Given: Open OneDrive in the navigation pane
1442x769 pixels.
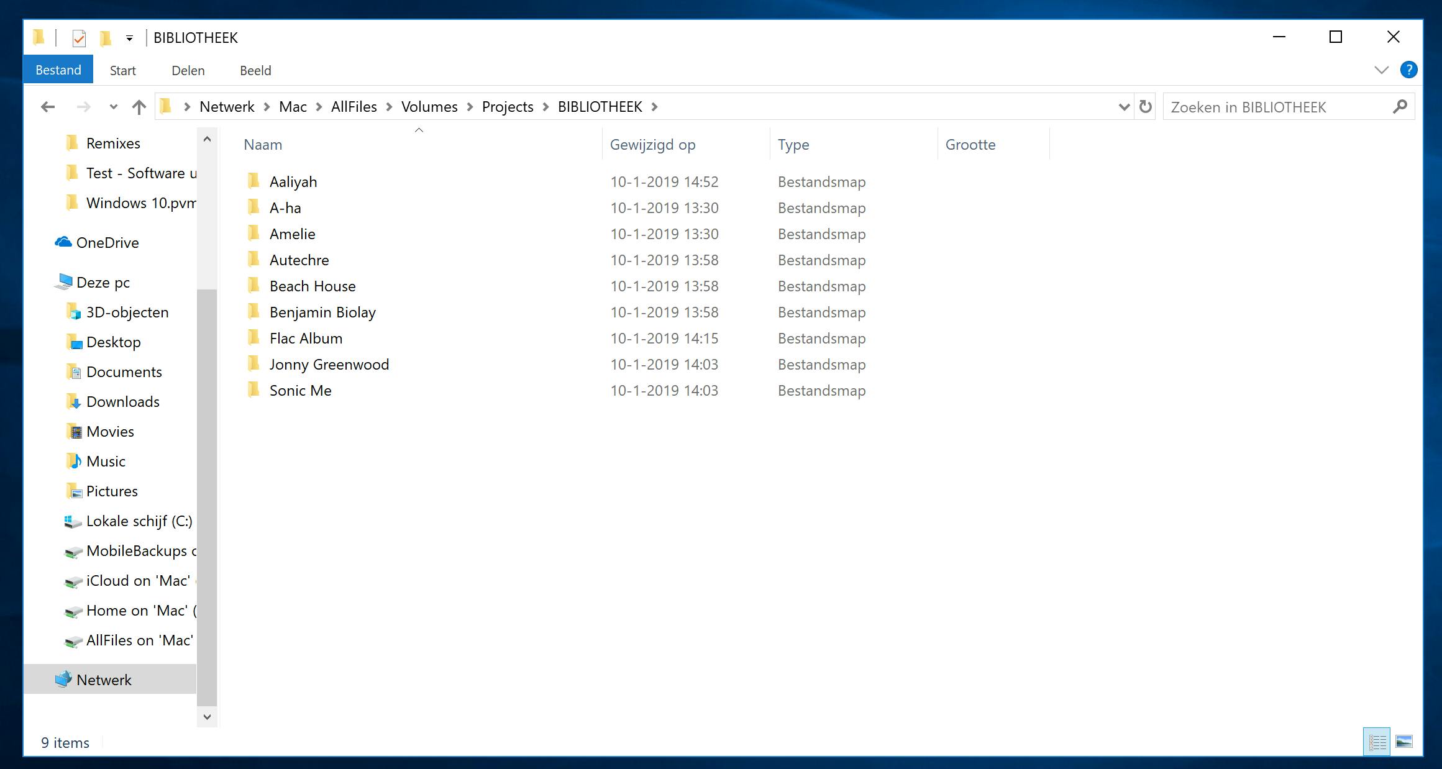Looking at the screenshot, I should click(107, 243).
